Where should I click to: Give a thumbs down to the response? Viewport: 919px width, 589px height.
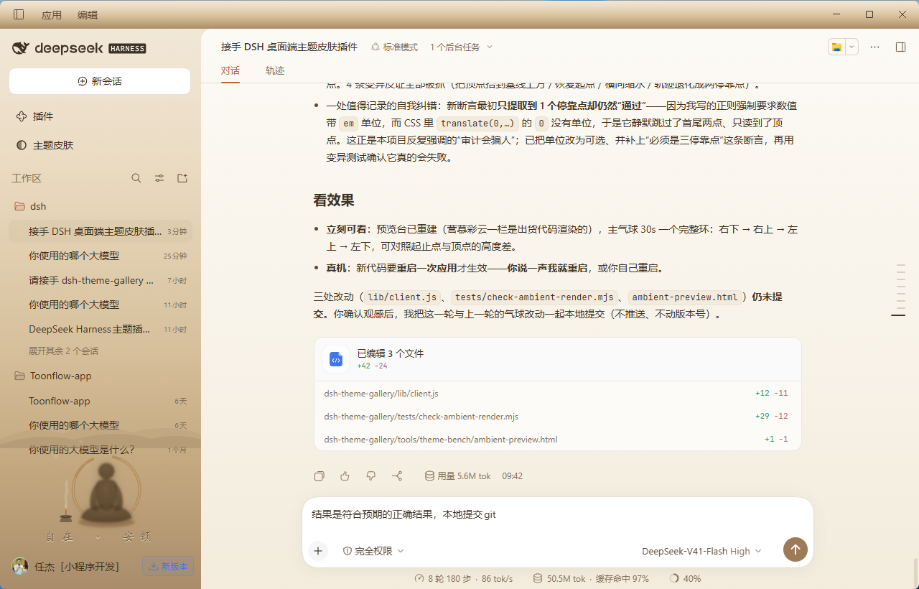point(370,476)
